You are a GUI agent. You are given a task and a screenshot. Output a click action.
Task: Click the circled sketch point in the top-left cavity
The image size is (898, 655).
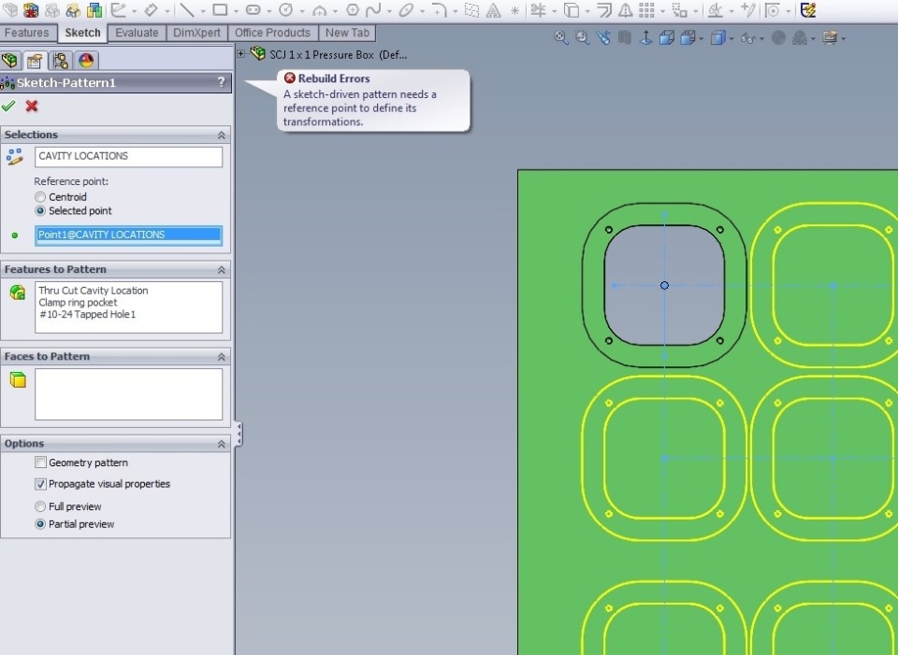[x=664, y=285]
